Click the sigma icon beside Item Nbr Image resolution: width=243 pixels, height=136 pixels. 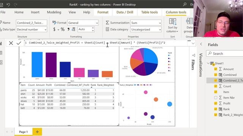(220, 97)
